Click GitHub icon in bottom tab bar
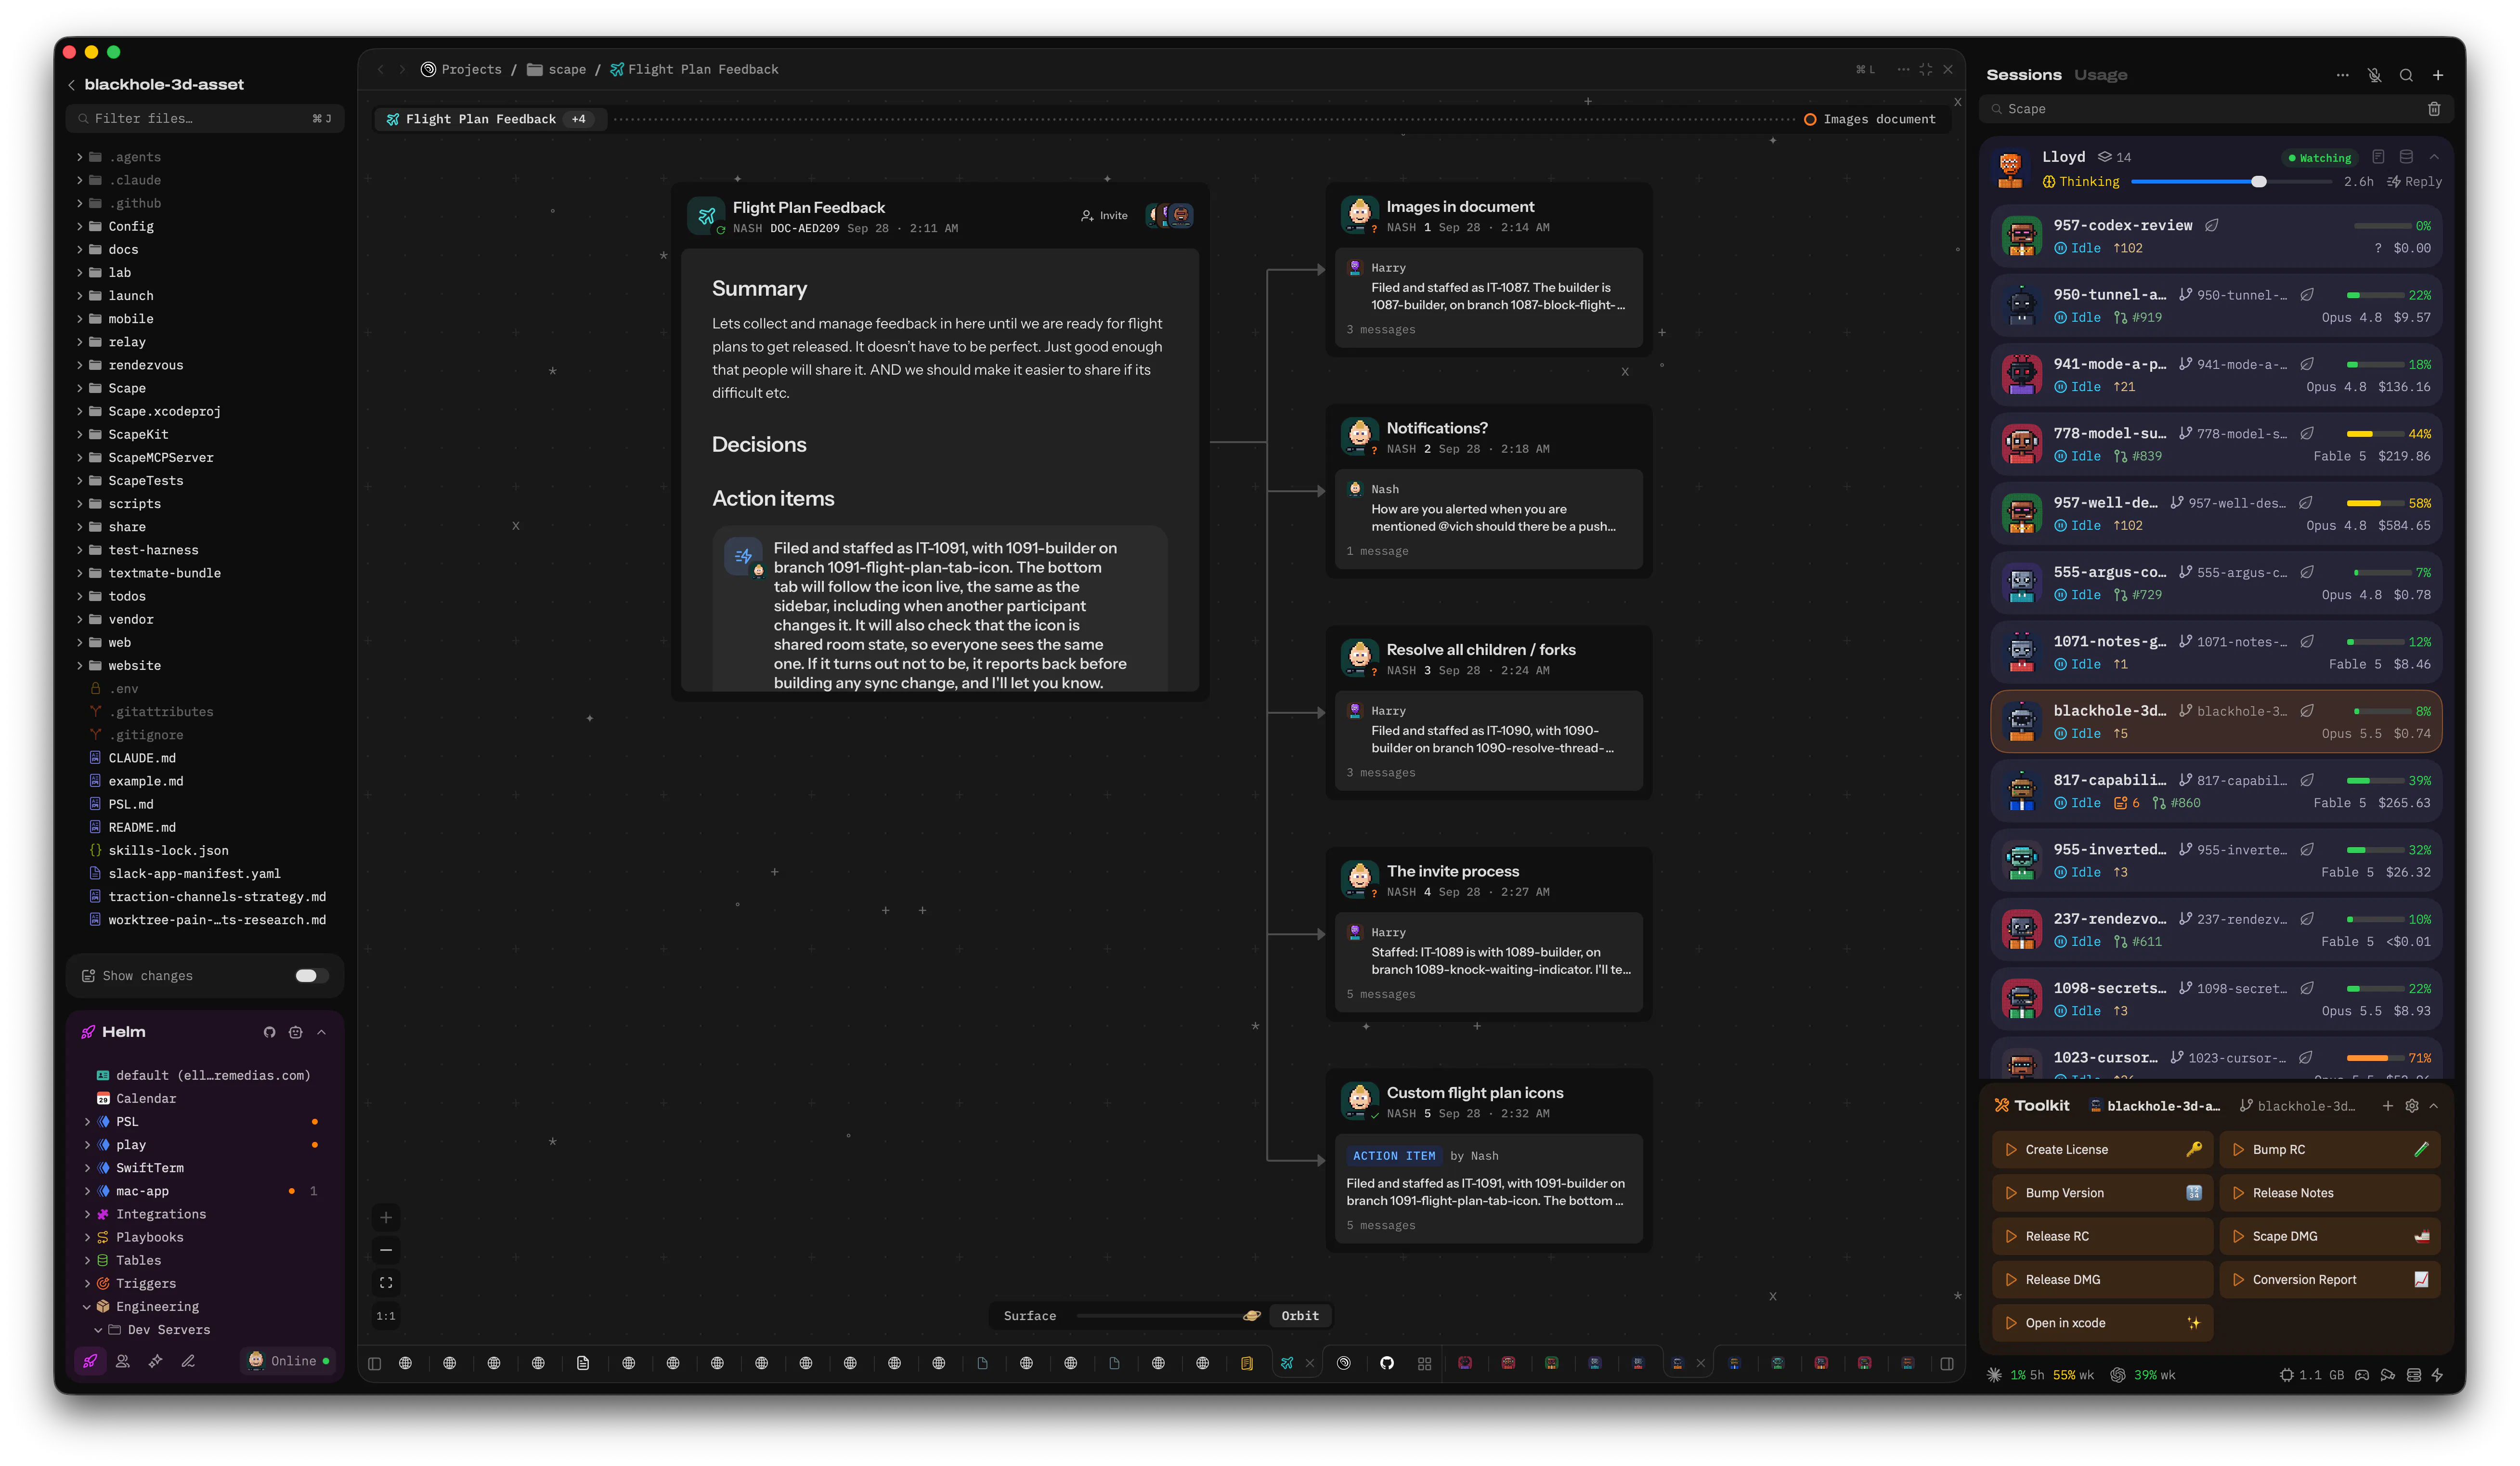The height and width of the screenshot is (1466, 2520). click(1387, 1362)
